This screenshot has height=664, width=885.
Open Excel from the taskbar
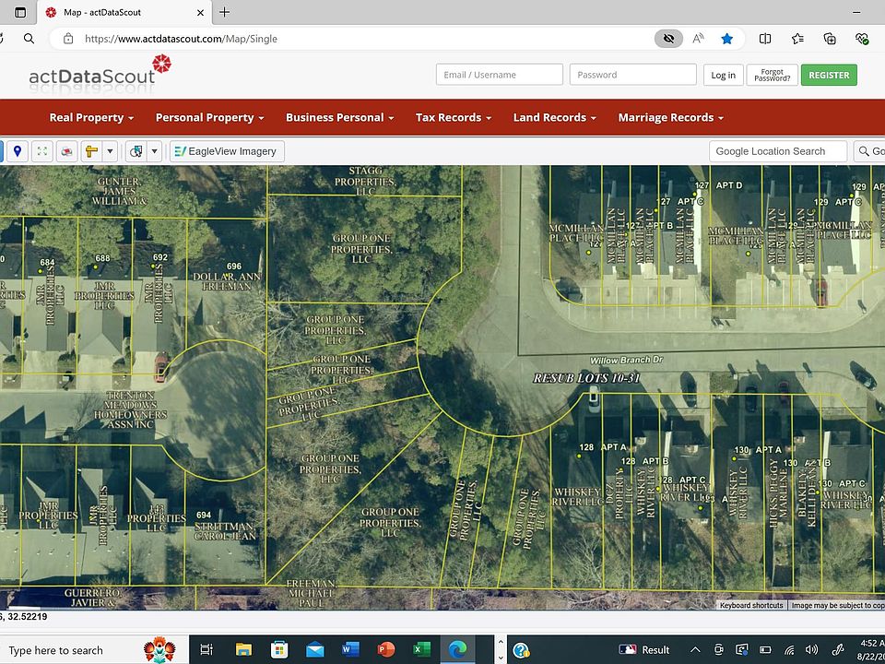[x=421, y=650]
